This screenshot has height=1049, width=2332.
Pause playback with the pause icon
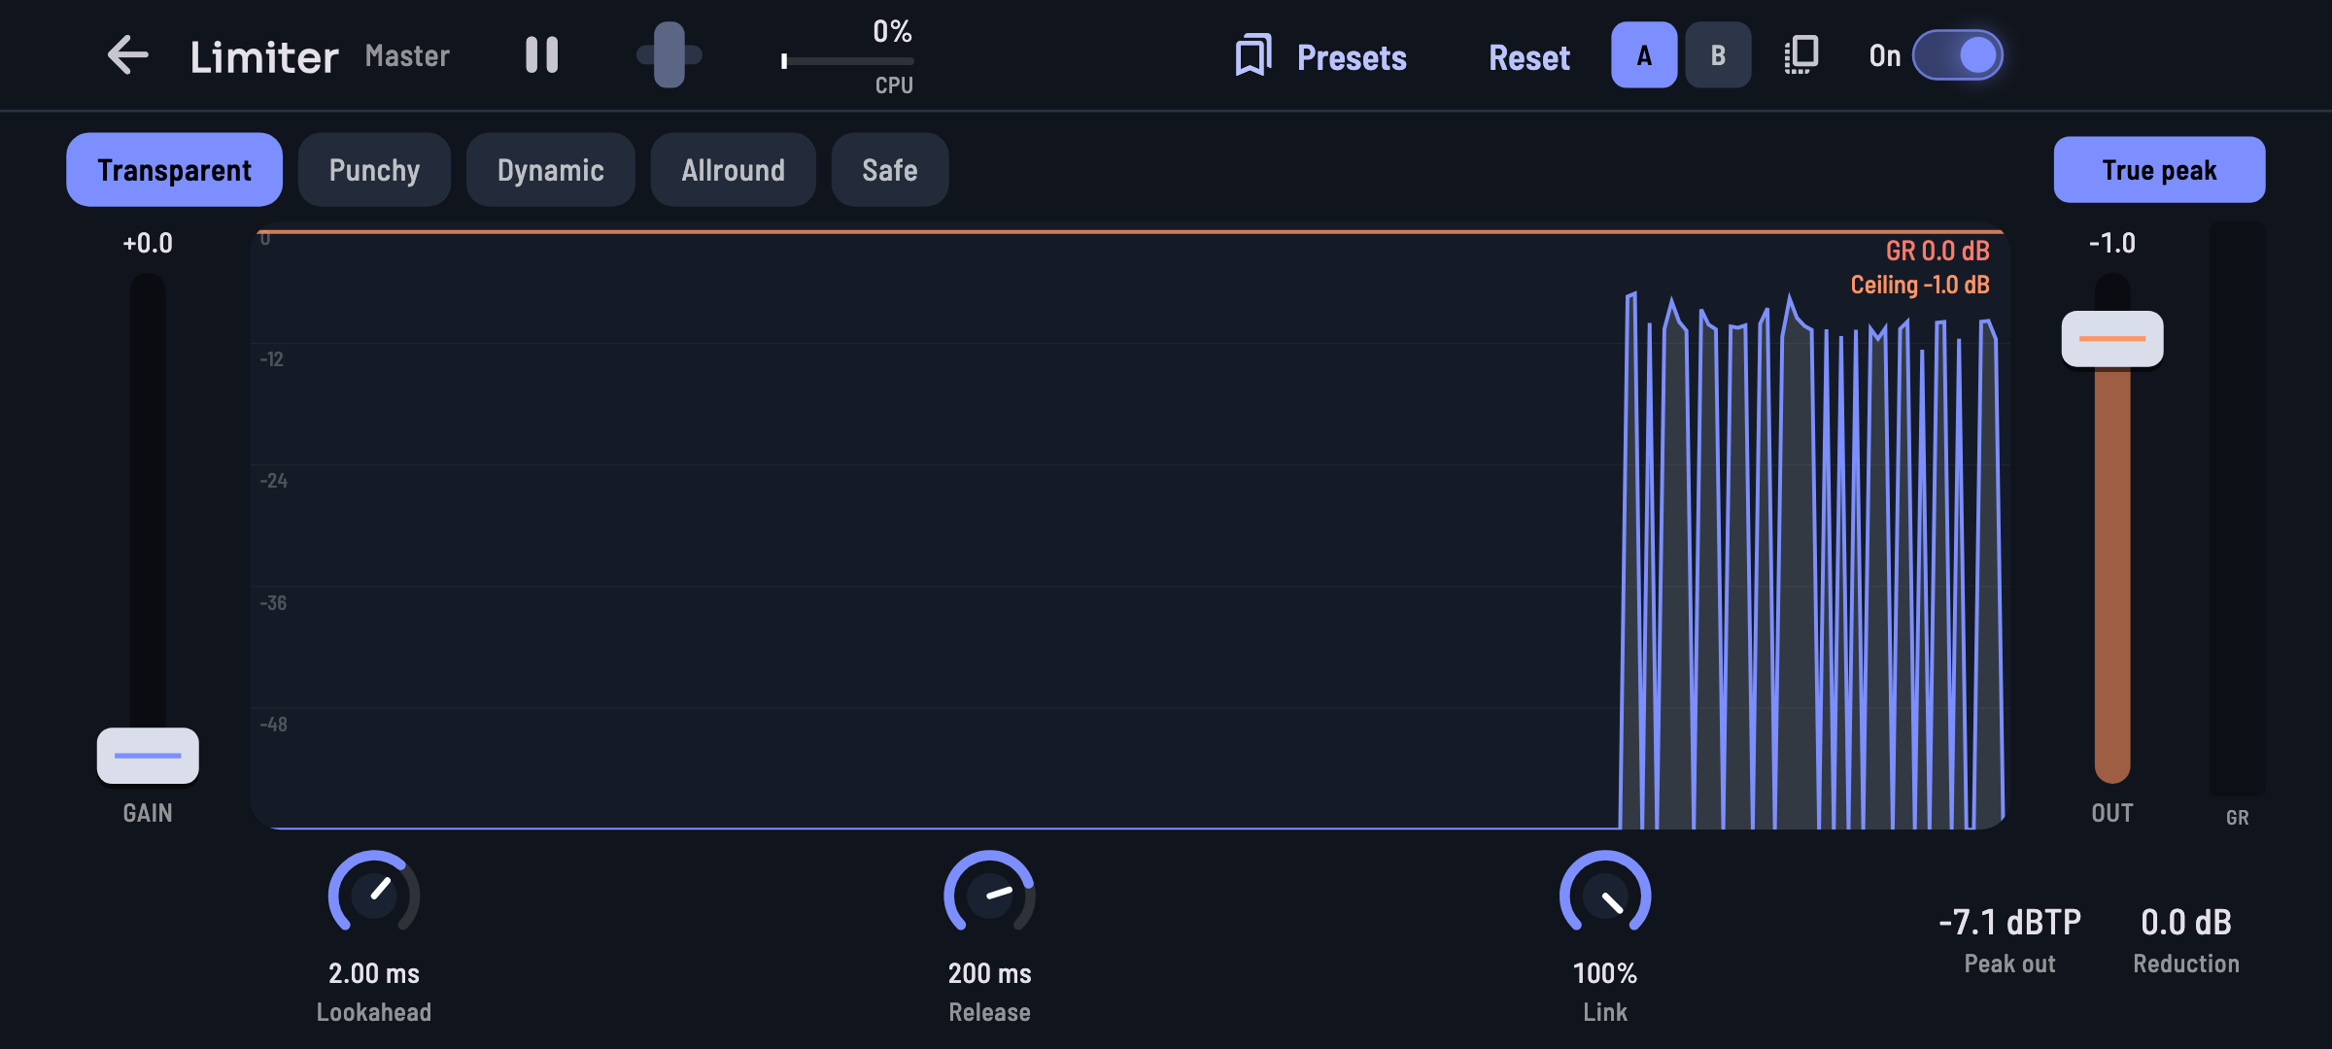(x=542, y=55)
